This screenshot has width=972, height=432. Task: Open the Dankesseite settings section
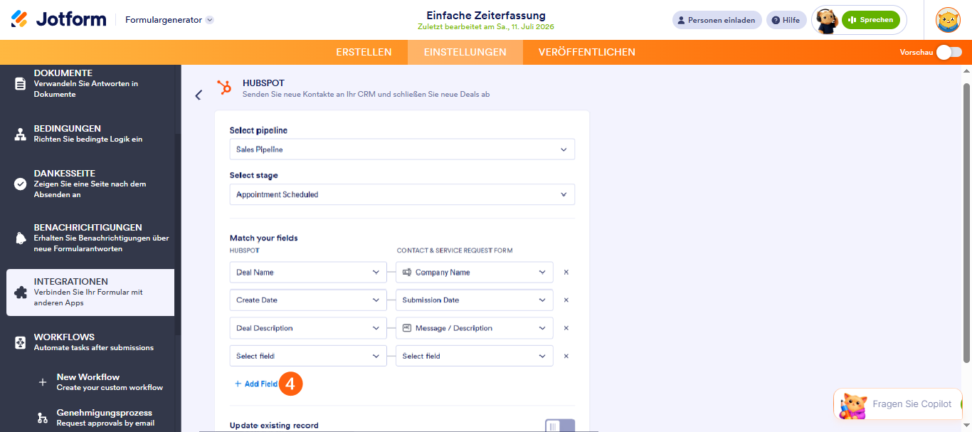click(90, 184)
